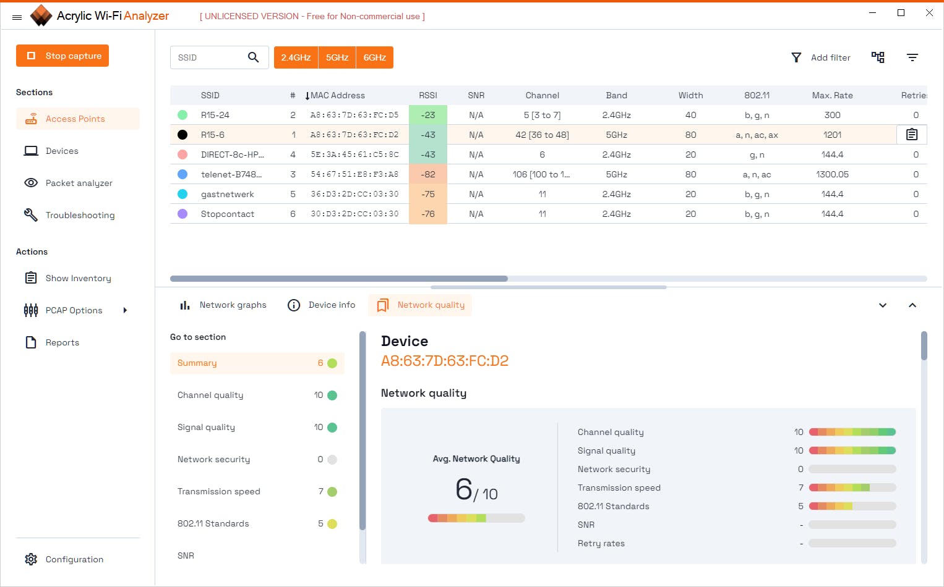Image resolution: width=944 pixels, height=587 pixels.
Task: Click the table horizontal scrollbar
Action: coord(339,279)
